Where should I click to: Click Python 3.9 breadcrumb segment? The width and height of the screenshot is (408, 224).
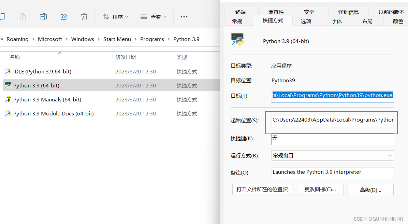click(x=186, y=39)
